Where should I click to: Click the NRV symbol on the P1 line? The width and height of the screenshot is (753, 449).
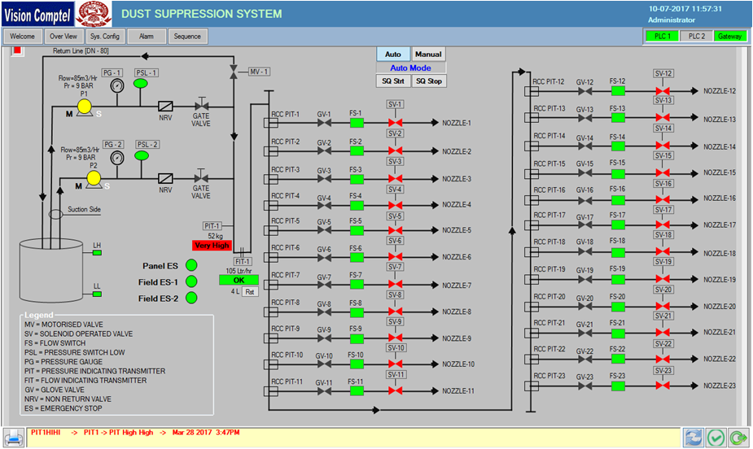(165, 107)
